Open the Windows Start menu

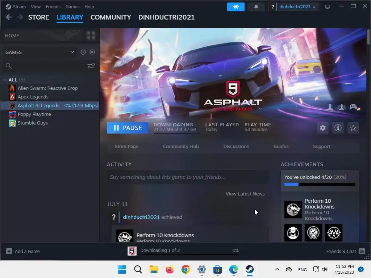[122, 269]
